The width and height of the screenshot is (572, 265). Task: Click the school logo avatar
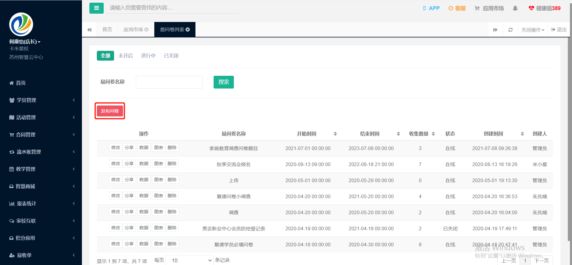pos(21,24)
